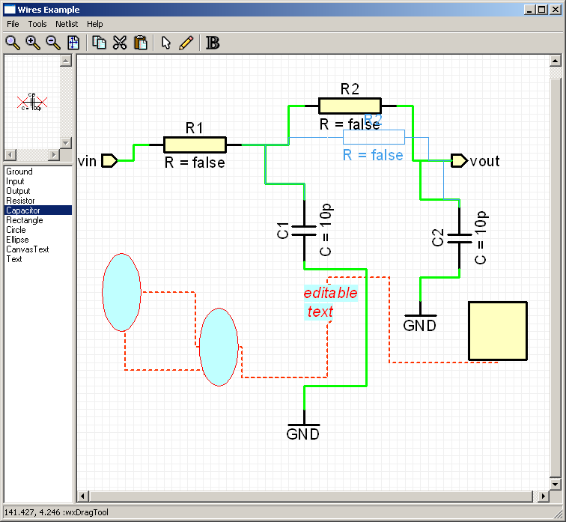Select Resistor in the component list
The image size is (566, 522).
point(20,201)
